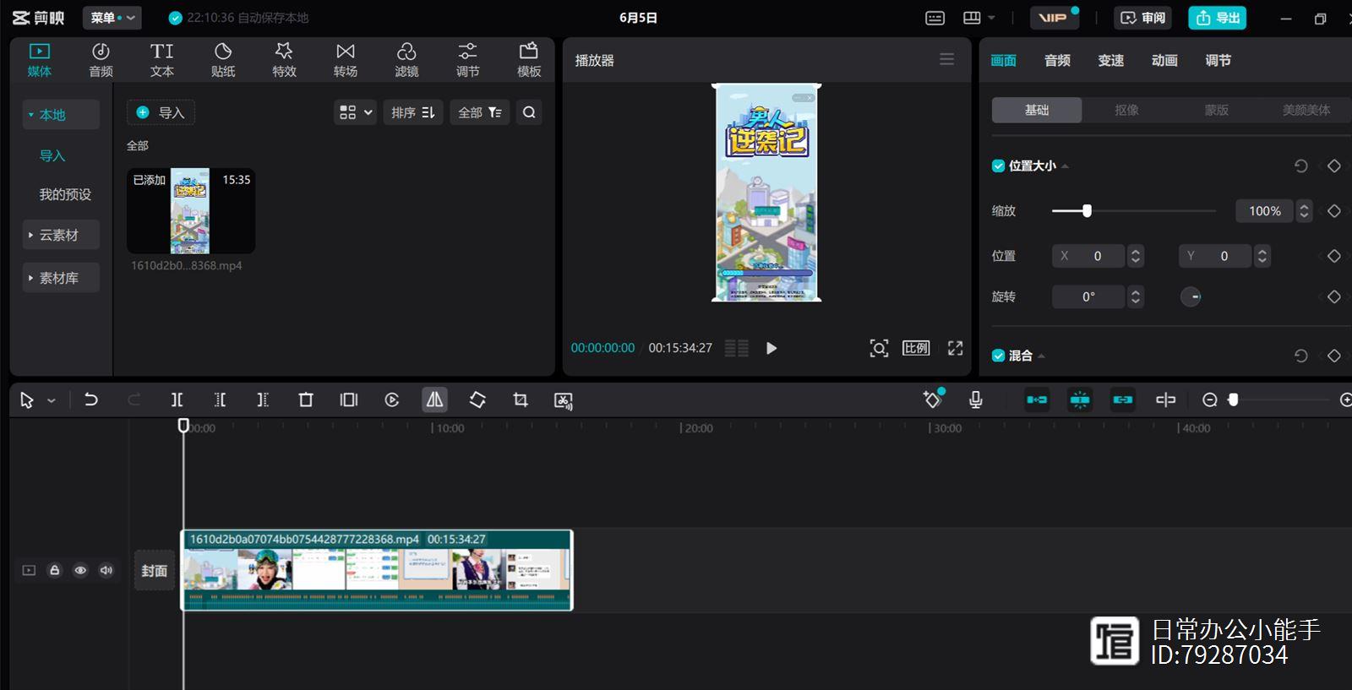Click the delete trash icon in timeline toolbar
Image resolution: width=1352 pixels, height=690 pixels.
(306, 399)
